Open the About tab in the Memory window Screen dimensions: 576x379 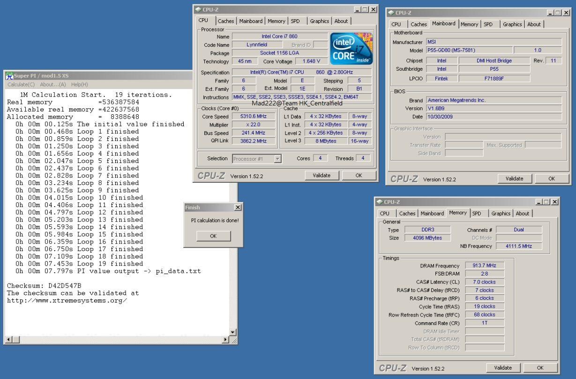[x=522, y=213]
